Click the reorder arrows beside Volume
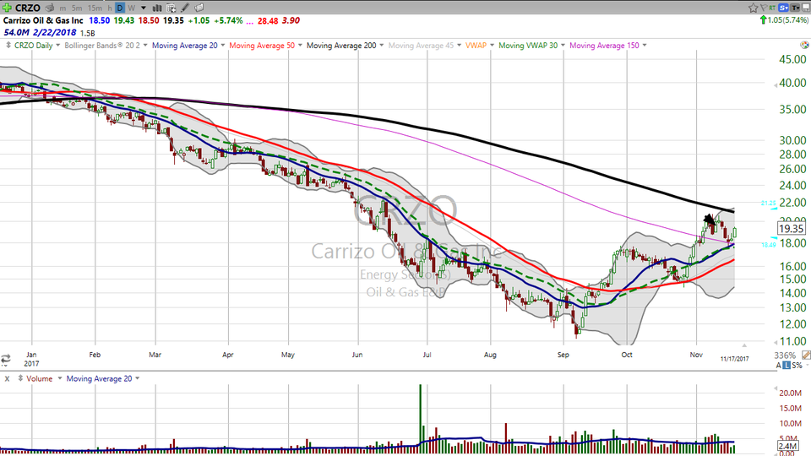The image size is (811, 456). (x=20, y=378)
